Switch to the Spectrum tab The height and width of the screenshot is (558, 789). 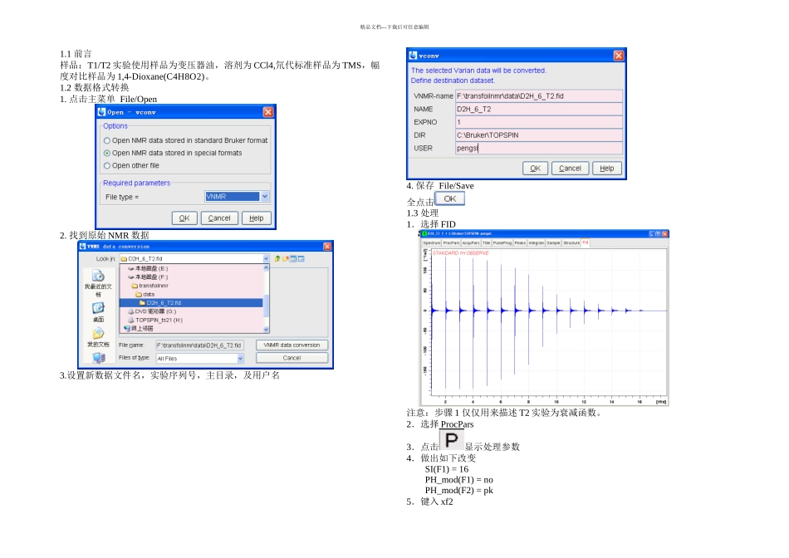point(431,242)
